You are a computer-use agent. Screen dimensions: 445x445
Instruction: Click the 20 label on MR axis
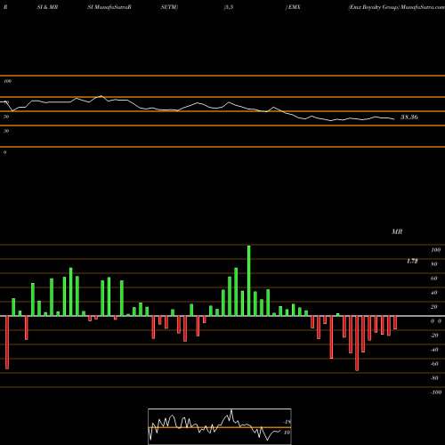tap(434, 307)
